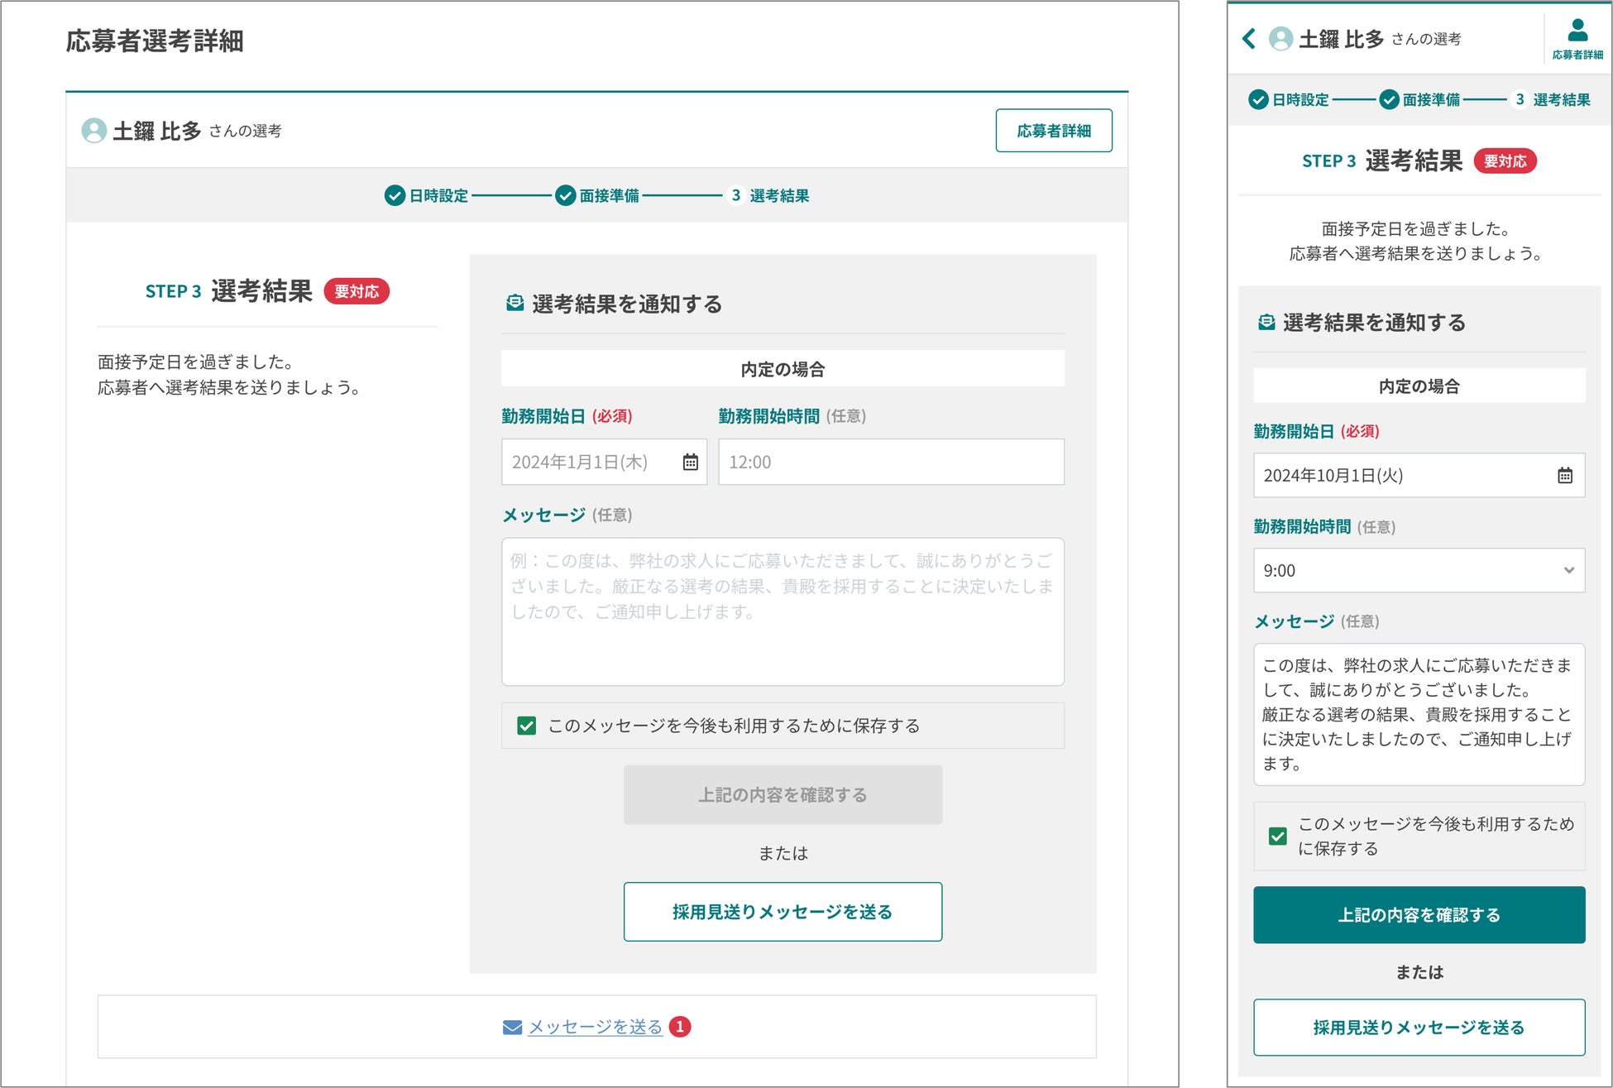Click 面接準備 checkmark step icon on mobile
The width and height of the screenshot is (1613, 1088).
pos(1389,99)
